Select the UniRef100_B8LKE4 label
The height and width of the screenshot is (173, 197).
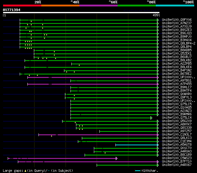click(x=177, y=67)
